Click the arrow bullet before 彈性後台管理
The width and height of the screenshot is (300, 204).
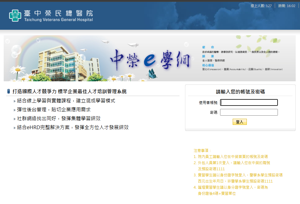pos(14,110)
